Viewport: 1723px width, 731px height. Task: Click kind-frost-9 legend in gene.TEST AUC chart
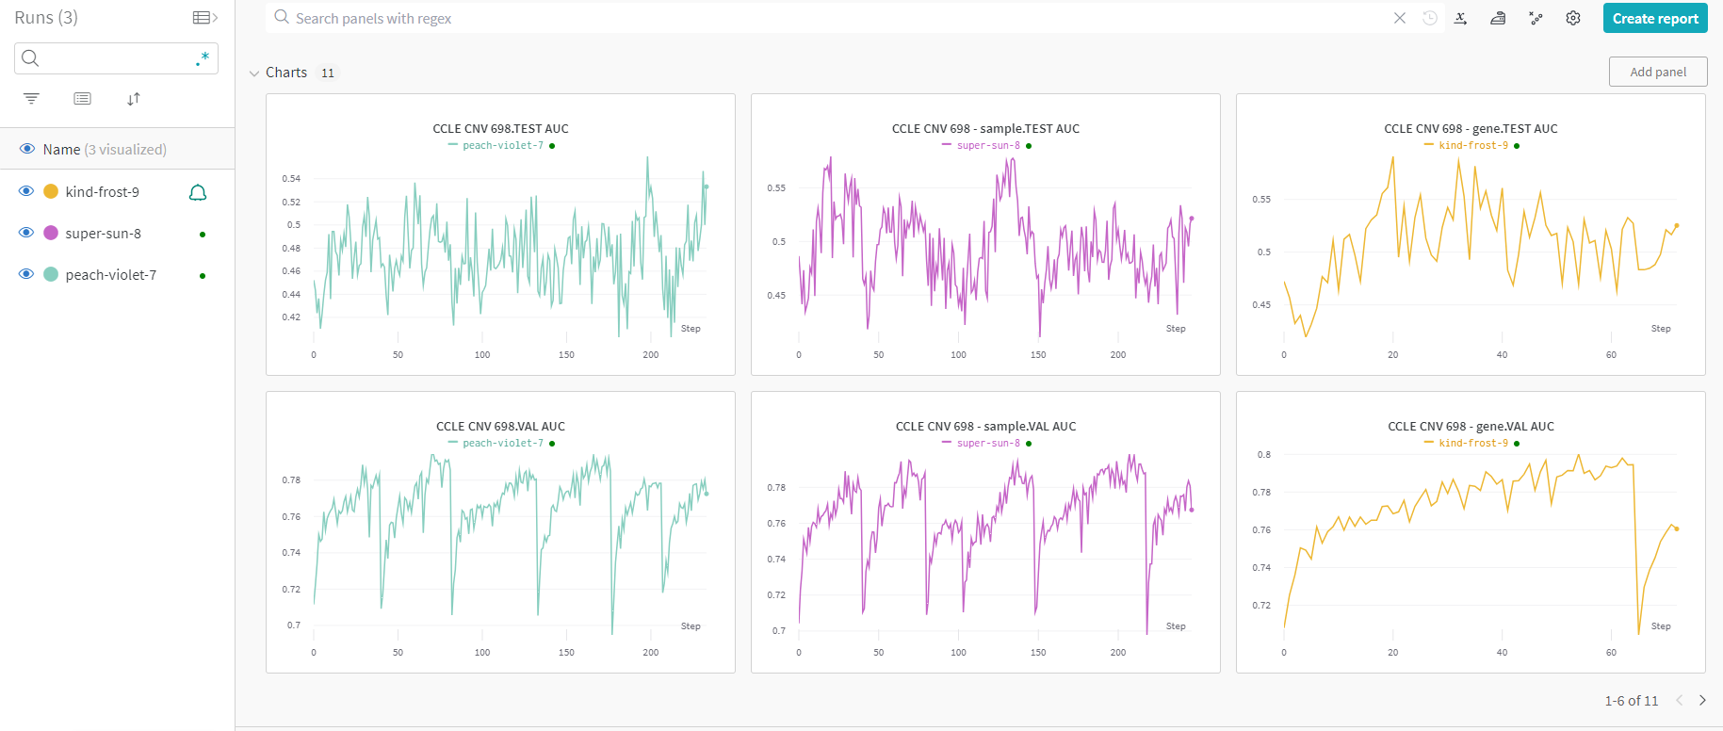(1472, 145)
